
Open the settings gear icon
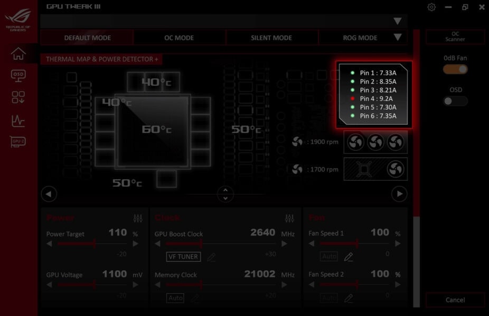tap(431, 7)
